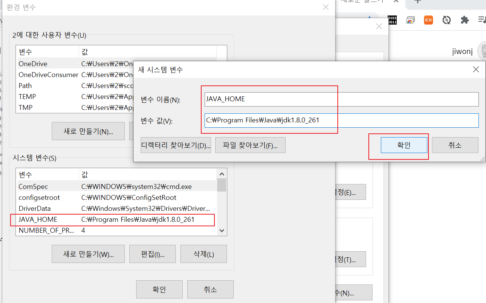Click the 변수 column header in user variables

(47, 52)
